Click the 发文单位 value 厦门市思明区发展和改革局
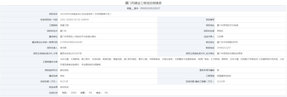Viewport: 287px width, 97px height. pyautogui.click(x=230, y=54)
